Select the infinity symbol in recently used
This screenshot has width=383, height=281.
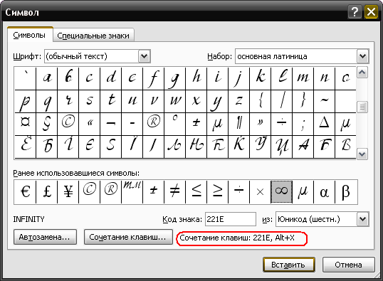(281, 192)
